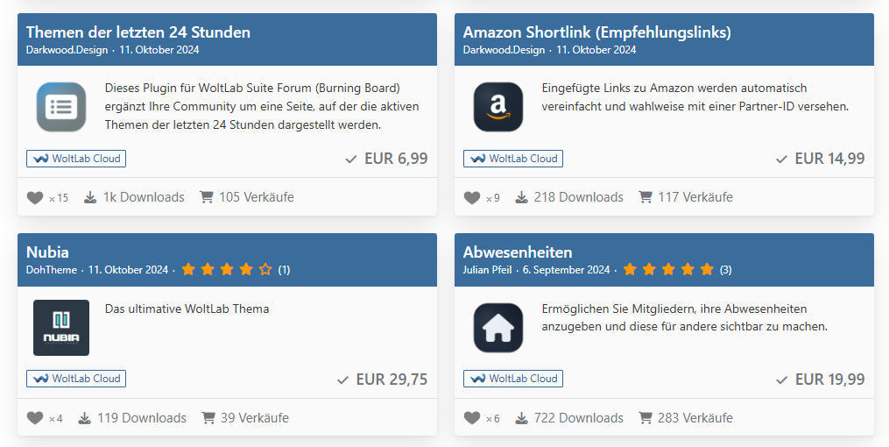
Task: Open the Amazon Shortlink (Empfehlungslinks) title
Action: (597, 32)
